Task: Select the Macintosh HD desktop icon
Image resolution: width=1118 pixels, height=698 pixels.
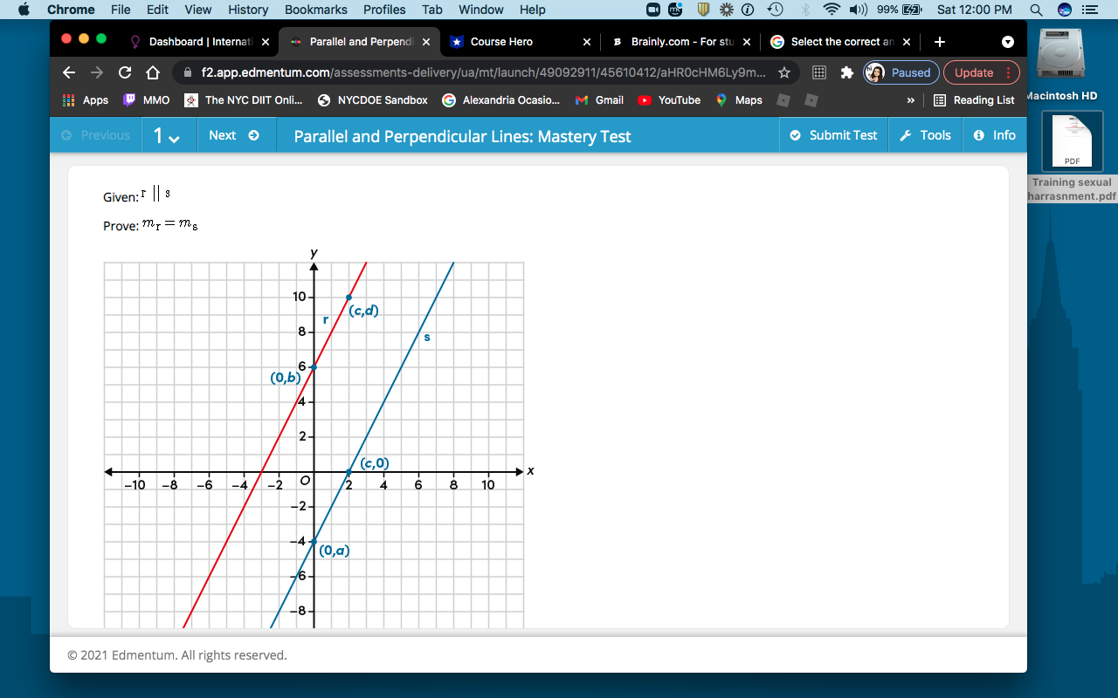Action: [x=1062, y=65]
